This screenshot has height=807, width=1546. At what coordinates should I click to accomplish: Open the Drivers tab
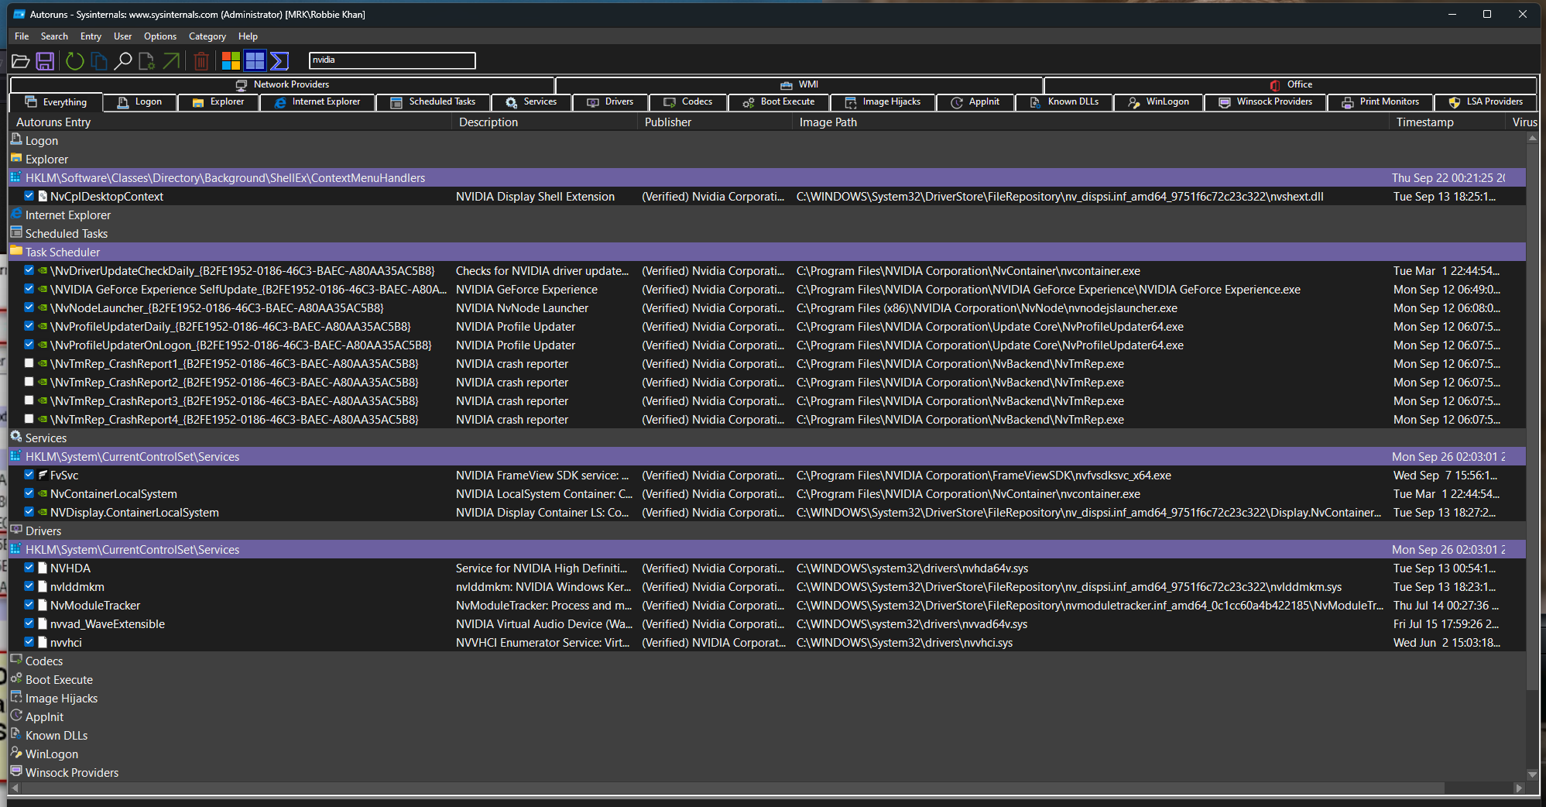[610, 102]
